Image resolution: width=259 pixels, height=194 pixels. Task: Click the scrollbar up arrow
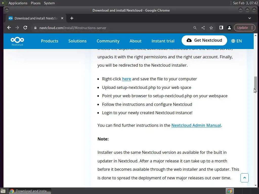tap(255, 35)
